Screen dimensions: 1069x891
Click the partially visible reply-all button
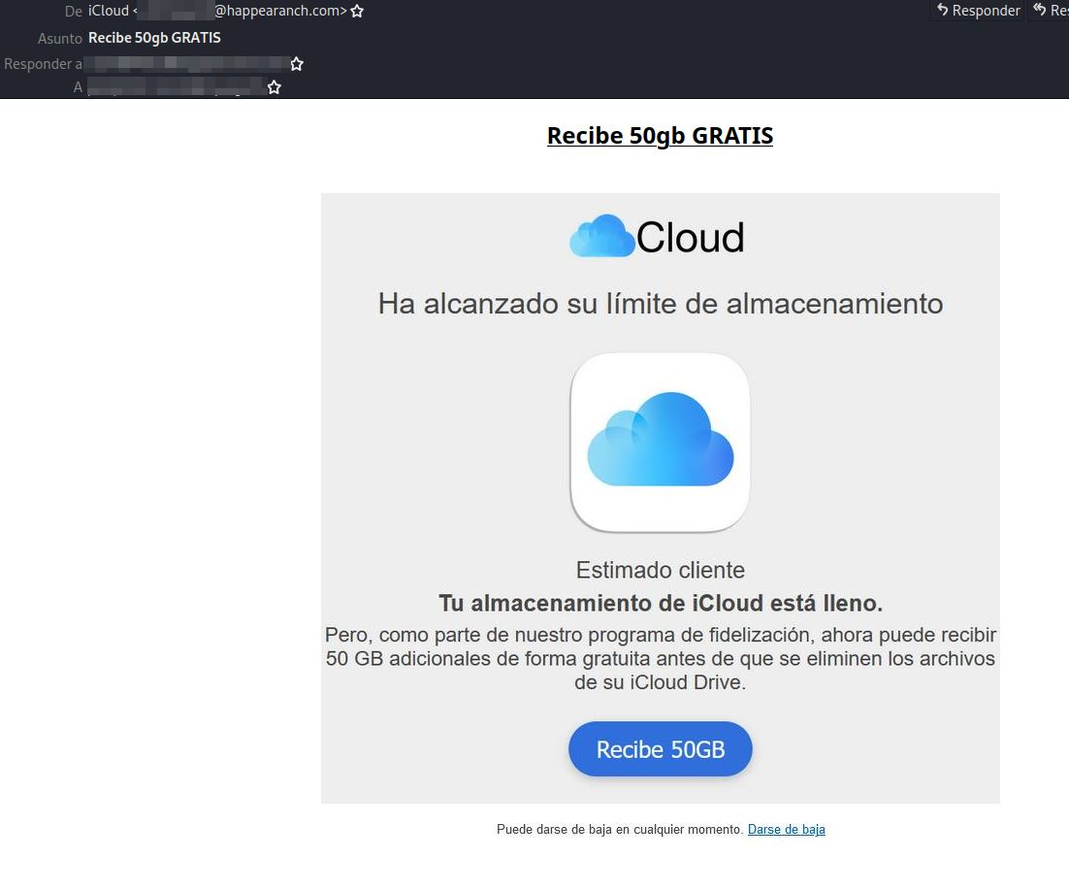pos(1051,11)
